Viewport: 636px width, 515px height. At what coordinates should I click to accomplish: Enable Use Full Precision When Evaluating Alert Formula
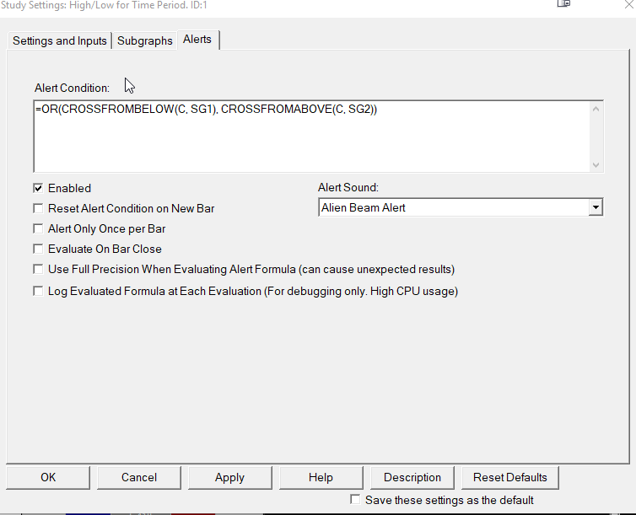[38, 269]
